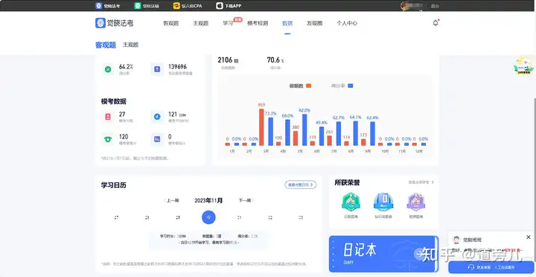Click the Apple 下载APP icon
The height and width of the screenshot is (277, 536).
(219, 6)
